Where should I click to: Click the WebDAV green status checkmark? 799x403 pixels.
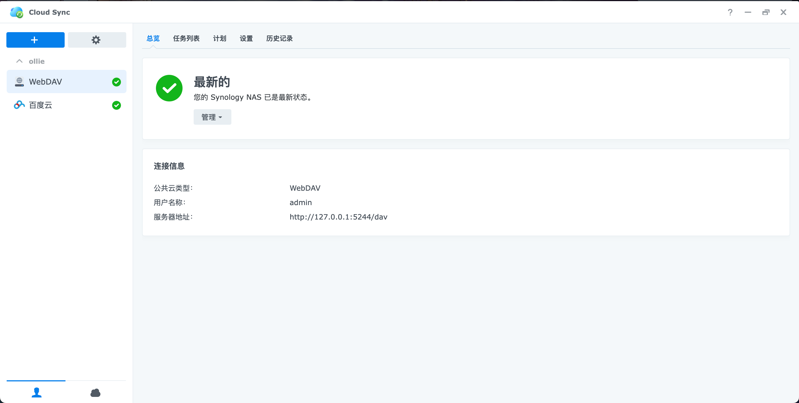pyautogui.click(x=116, y=82)
